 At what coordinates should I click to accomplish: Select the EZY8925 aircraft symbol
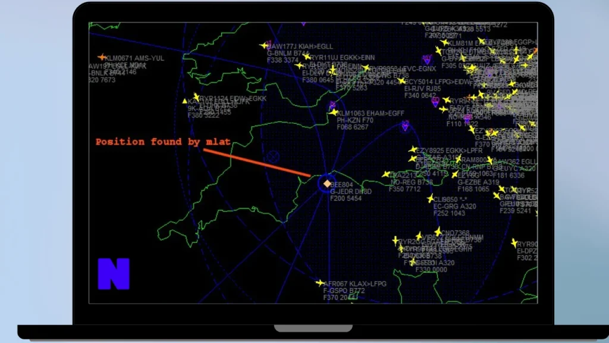pyautogui.click(x=413, y=149)
